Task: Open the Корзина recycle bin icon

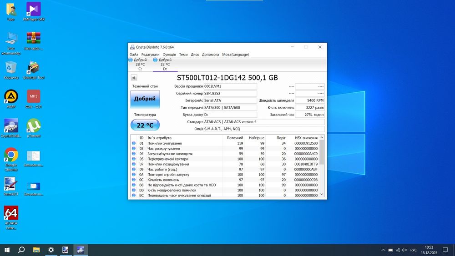Action: click(x=11, y=70)
